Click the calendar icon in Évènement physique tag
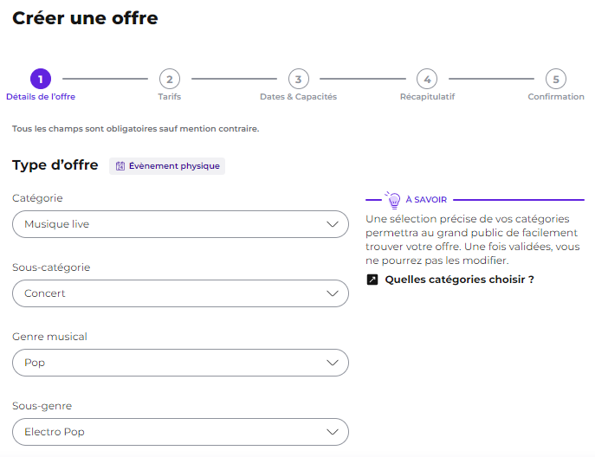 (x=120, y=166)
